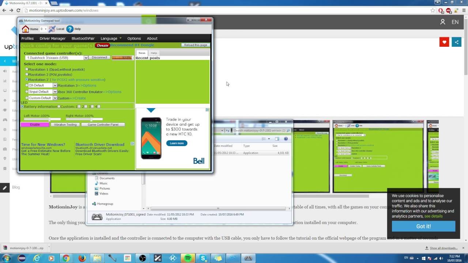Open the DX-Default dropdown
This screenshot has height=263, width=468.
click(x=55, y=85)
